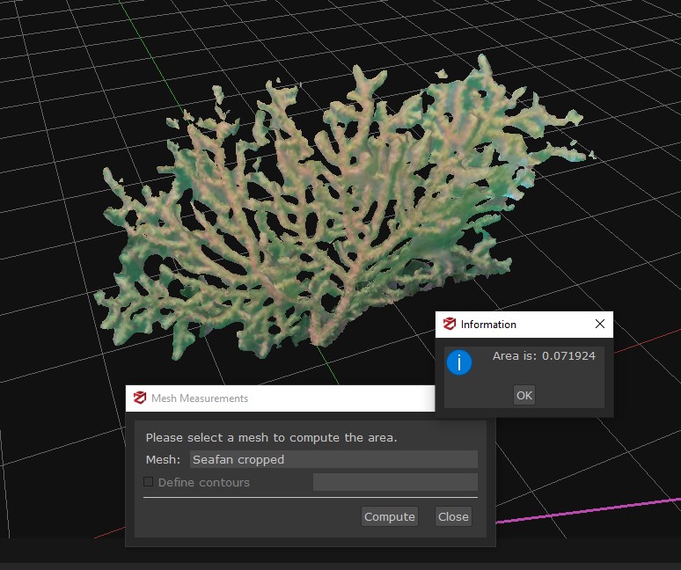Toggle the Define contours checkbox
The height and width of the screenshot is (570, 681).
pyautogui.click(x=148, y=482)
